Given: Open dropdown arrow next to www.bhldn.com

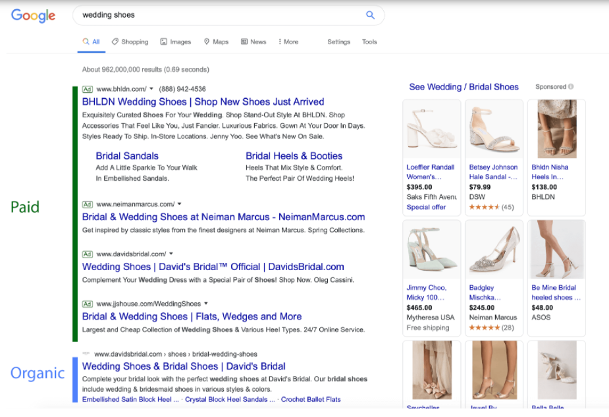Looking at the screenshot, I should pyautogui.click(x=151, y=89).
